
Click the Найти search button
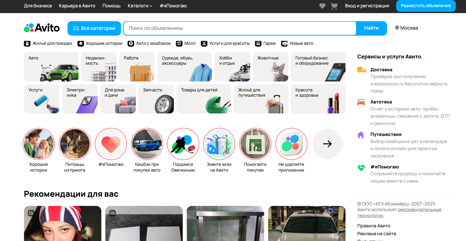(x=371, y=28)
